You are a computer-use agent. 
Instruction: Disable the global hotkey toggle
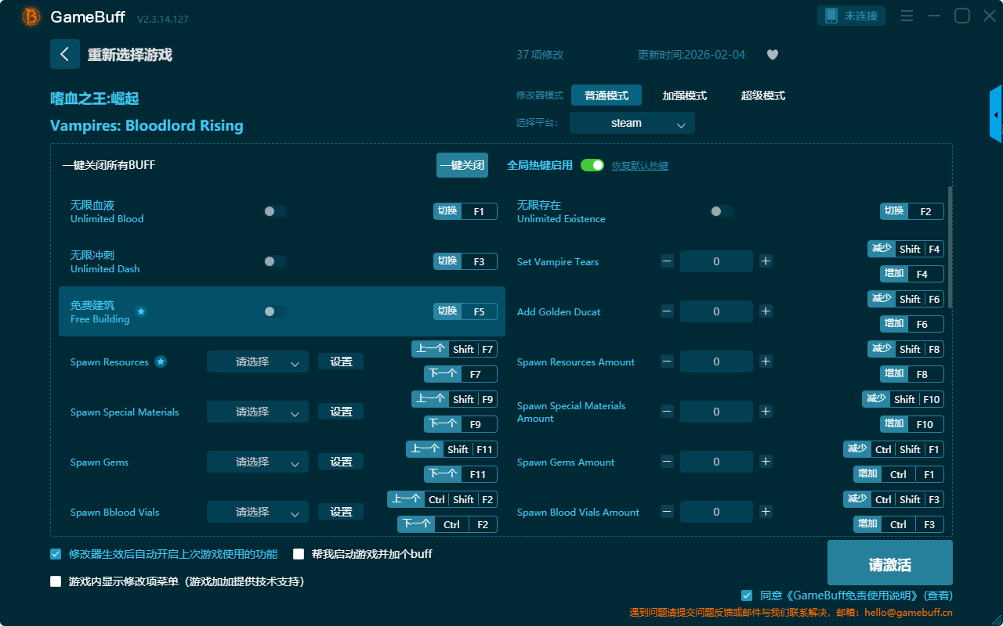(x=592, y=165)
